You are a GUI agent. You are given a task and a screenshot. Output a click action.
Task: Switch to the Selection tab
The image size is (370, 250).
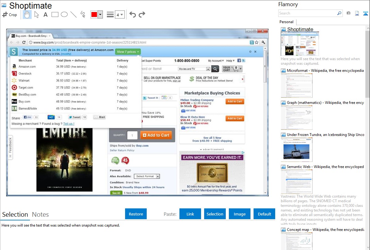(x=15, y=215)
